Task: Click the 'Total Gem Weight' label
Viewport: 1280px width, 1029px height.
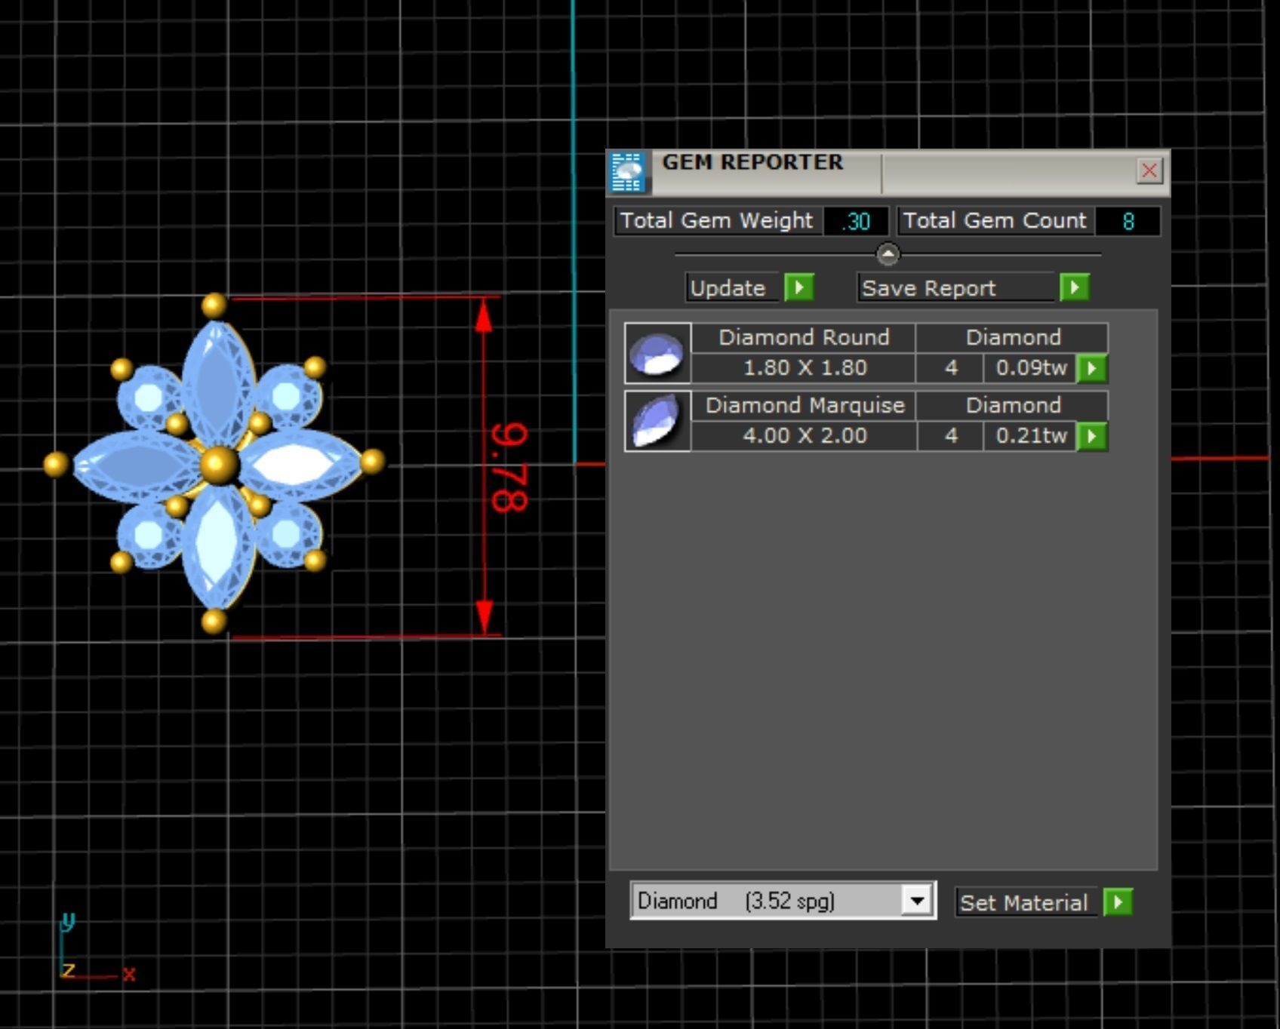Action: tap(717, 220)
